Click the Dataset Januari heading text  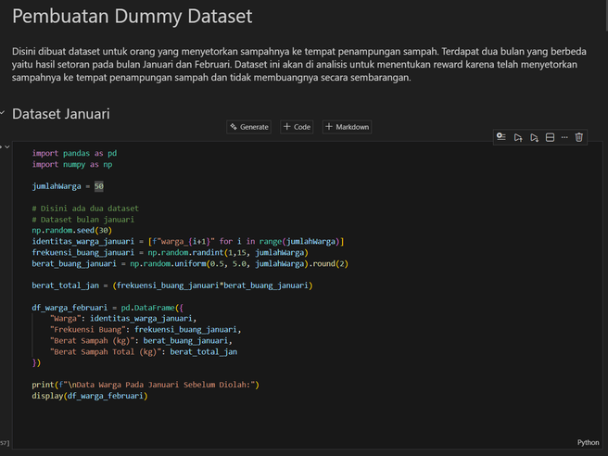(x=61, y=114)
